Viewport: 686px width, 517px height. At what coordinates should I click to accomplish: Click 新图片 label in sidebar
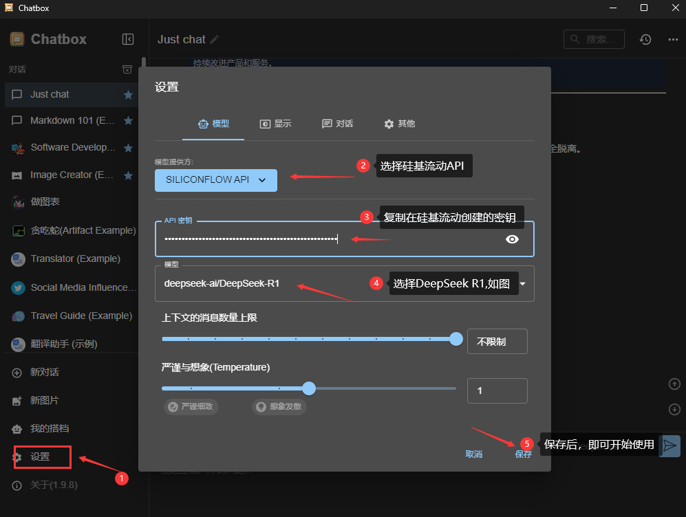[44, 400]
